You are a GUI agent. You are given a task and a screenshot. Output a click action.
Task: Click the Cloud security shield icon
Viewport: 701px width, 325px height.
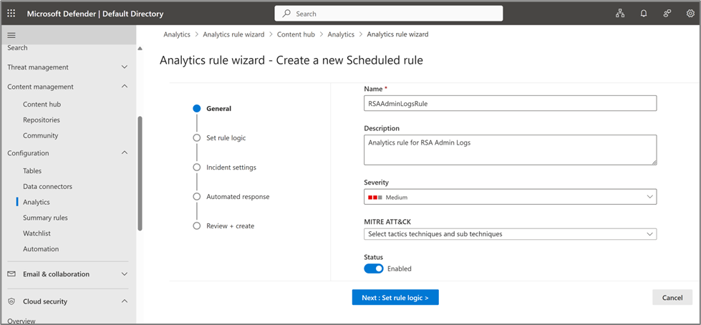[x=11, y=301]
